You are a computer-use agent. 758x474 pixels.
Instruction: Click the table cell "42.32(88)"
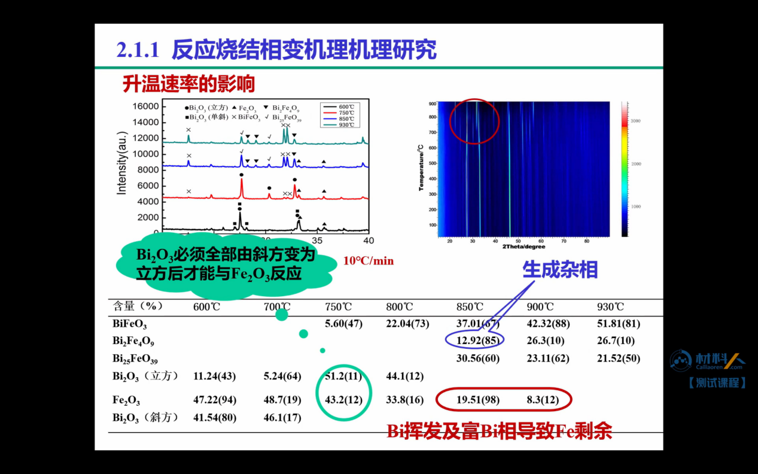548,324
